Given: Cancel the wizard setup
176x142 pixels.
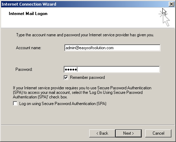Looking at the screenshot, I should click(158, 133).
